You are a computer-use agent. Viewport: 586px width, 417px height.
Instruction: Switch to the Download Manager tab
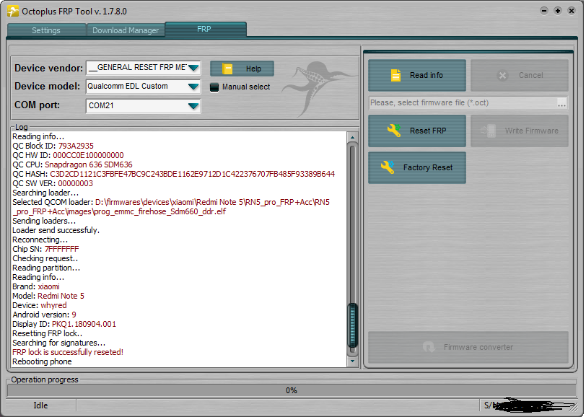click(x=126, y=30)
